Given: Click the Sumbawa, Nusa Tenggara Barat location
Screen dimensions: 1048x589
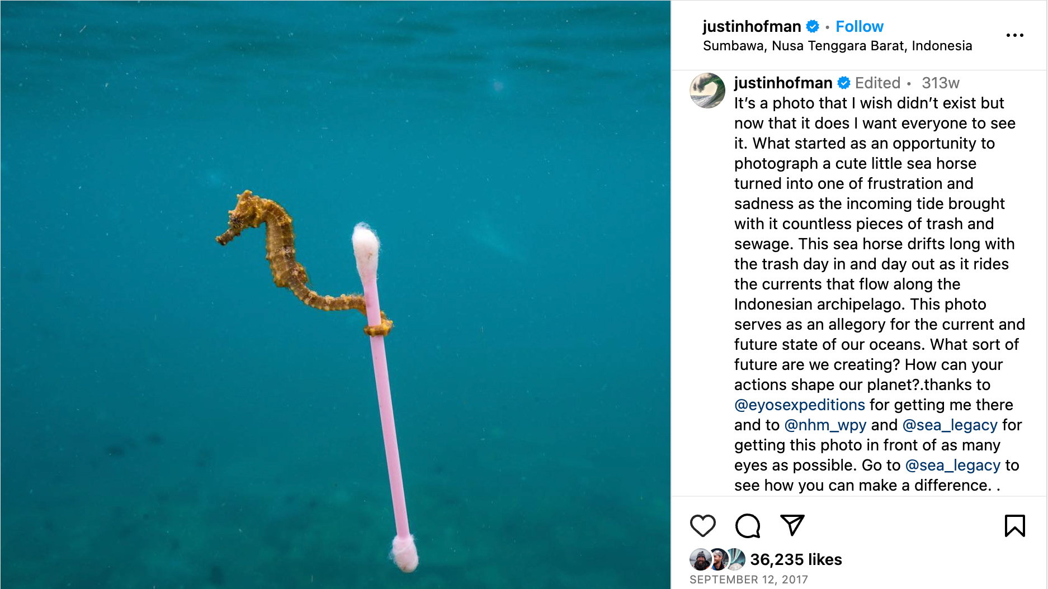Looking at the screenshot, I should [x=837, y=46].
